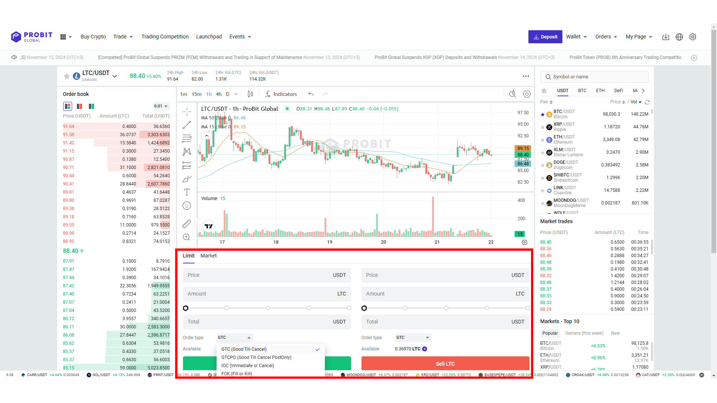Open the ProBit Global logo homepage
The height and width of the screenshot is (403, 717).
pos(32,37)
